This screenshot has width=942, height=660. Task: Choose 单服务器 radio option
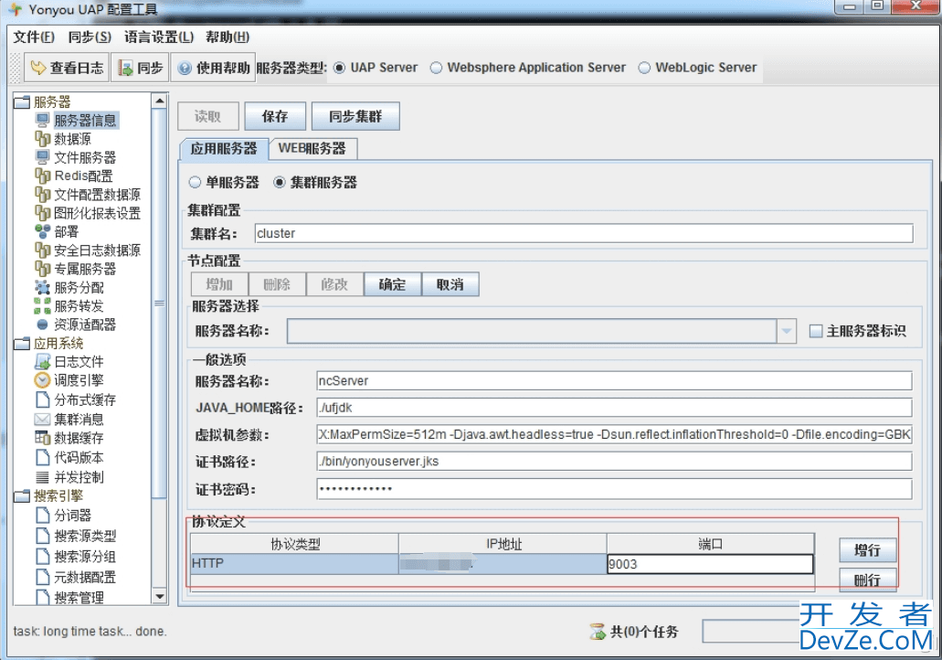(x=195, y=182)
